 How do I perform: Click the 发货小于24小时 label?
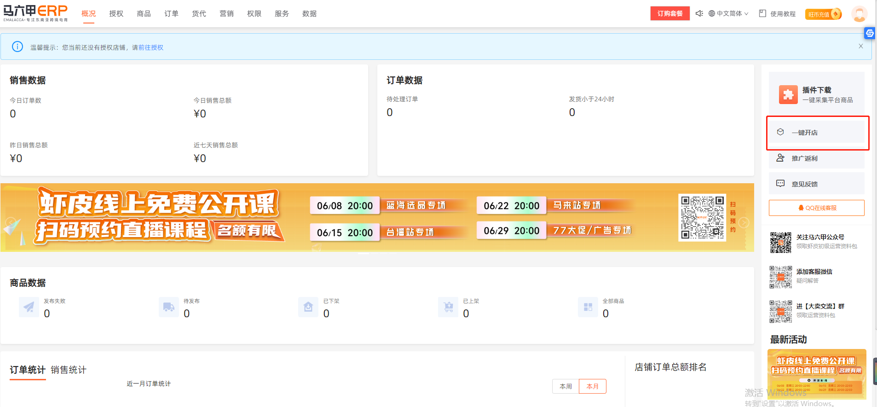(x=591, y=99)
